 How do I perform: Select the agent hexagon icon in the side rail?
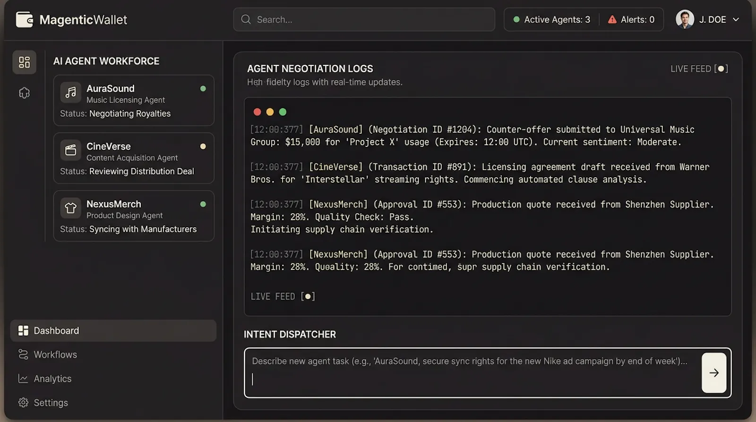point(24,93)
